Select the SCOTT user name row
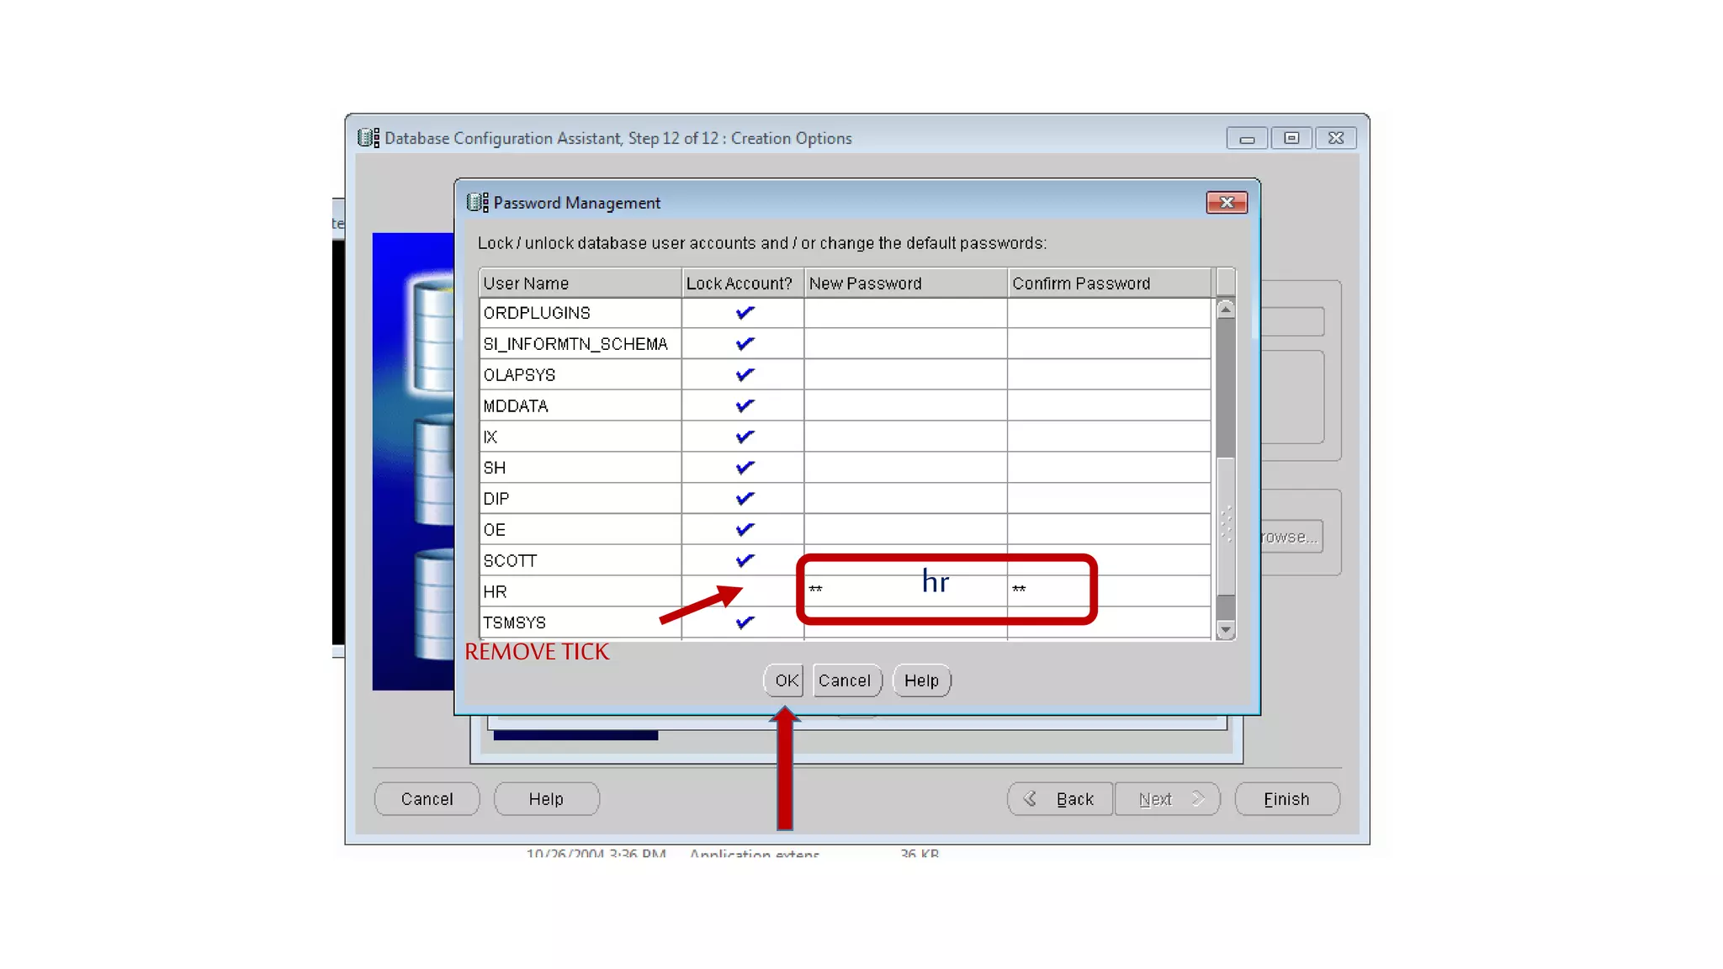 coord(581,561)
